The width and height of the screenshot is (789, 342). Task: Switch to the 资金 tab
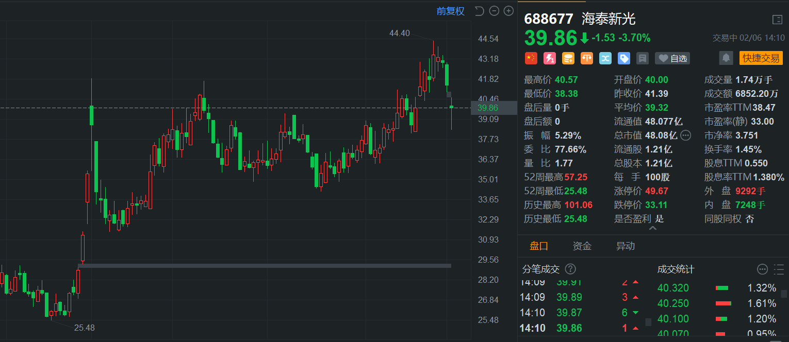(x=582, y=246)
